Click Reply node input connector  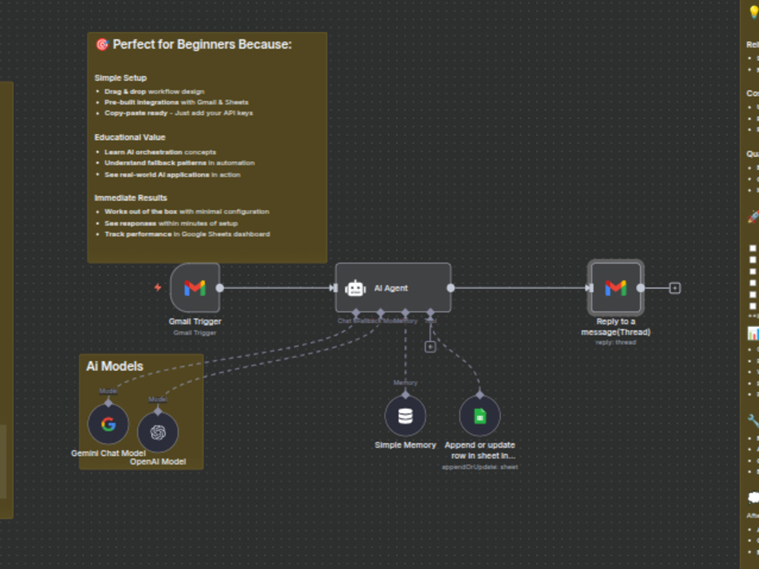(589, 288)
